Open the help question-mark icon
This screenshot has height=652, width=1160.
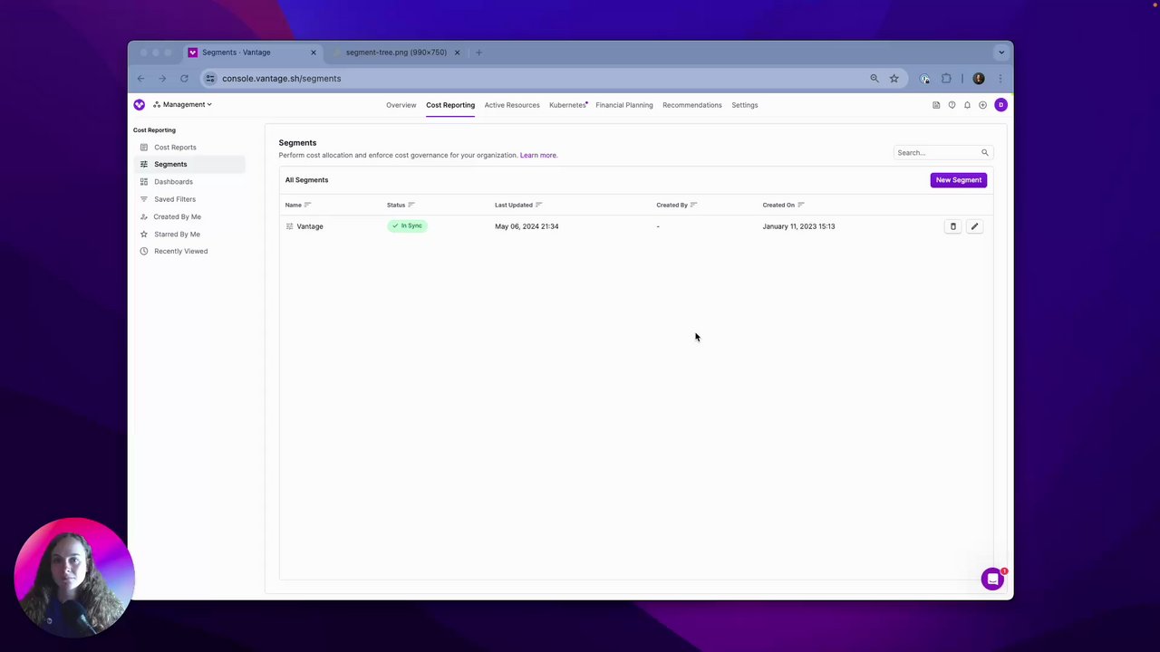coord(952,105)
